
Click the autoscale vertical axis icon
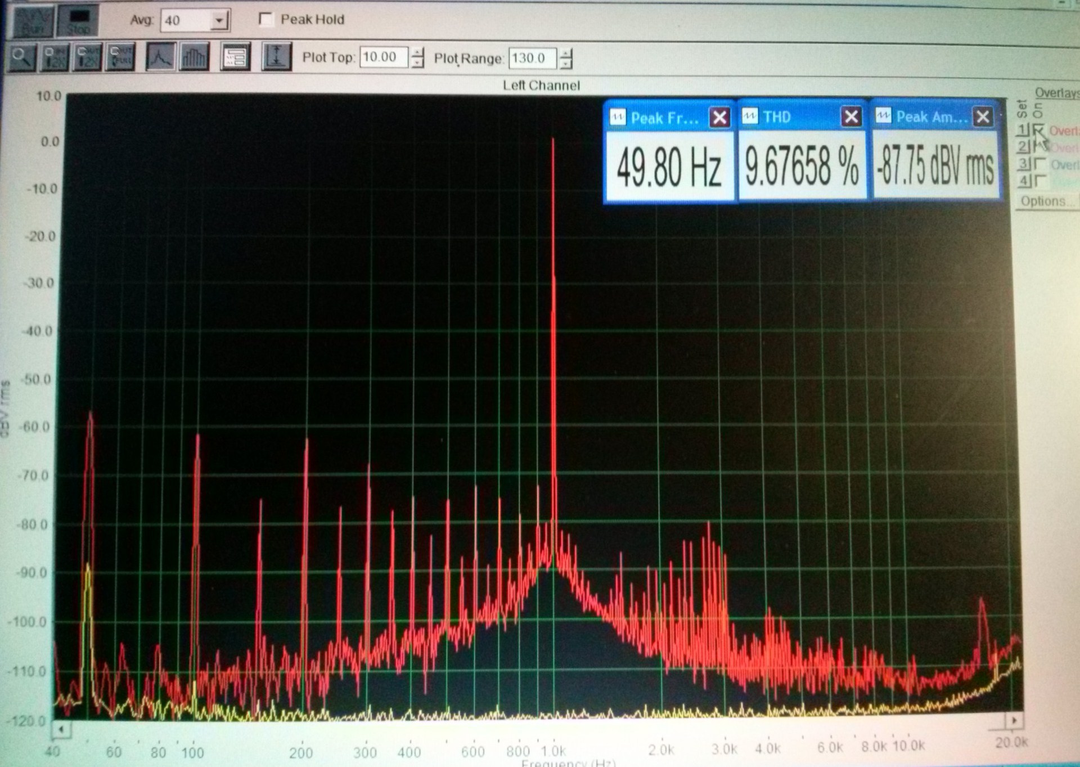tap(276, 57)
